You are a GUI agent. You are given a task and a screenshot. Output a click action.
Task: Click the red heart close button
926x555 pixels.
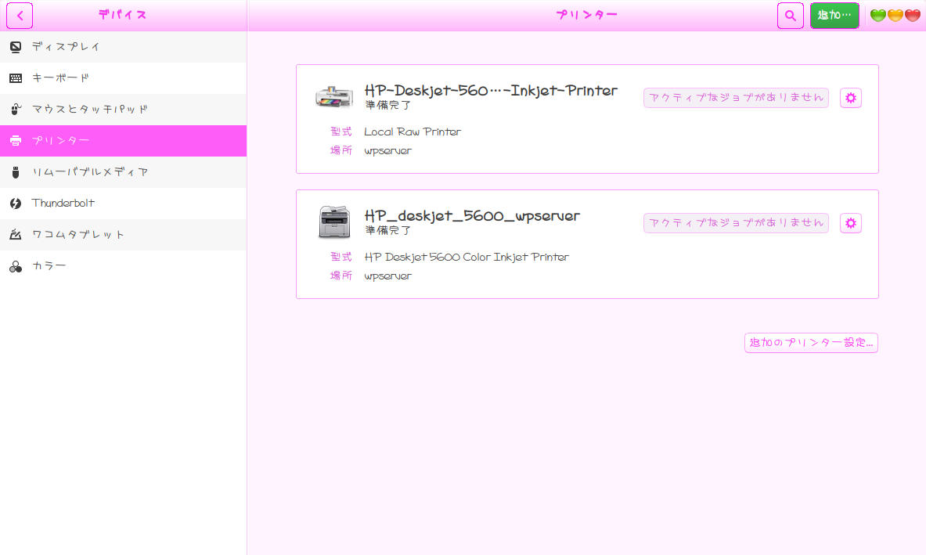(x=913, y=16)
